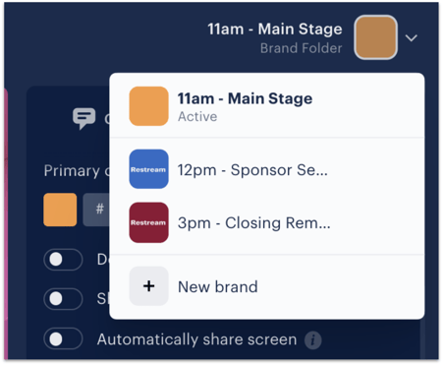
Task: Create a New brand
Action: tap(267, 286)
